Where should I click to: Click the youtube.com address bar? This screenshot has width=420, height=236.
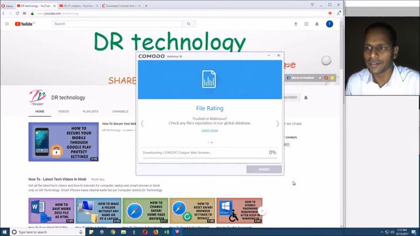[x=179, y=13]
